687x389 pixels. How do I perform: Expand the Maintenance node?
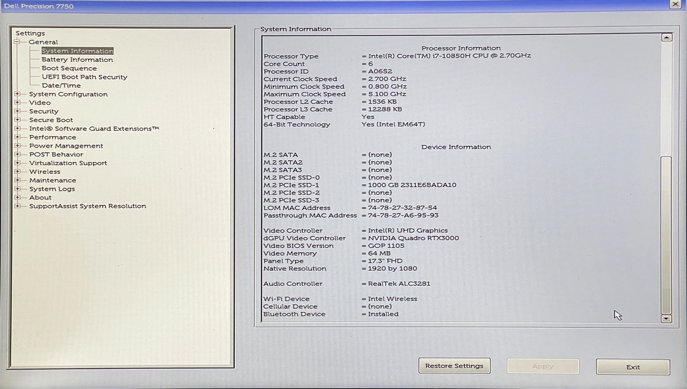17,180
